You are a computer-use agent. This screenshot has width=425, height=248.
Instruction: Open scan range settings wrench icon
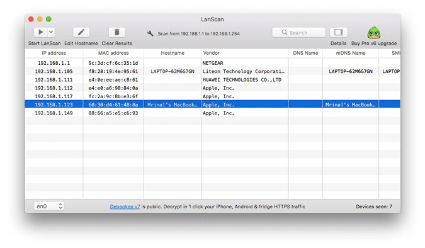pyautogui.click(x=150, y=33)
